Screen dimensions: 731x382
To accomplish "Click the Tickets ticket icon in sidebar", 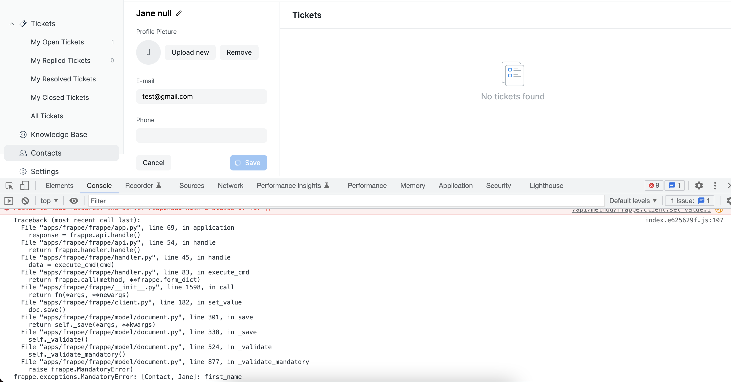I will (x=23, y=24).
